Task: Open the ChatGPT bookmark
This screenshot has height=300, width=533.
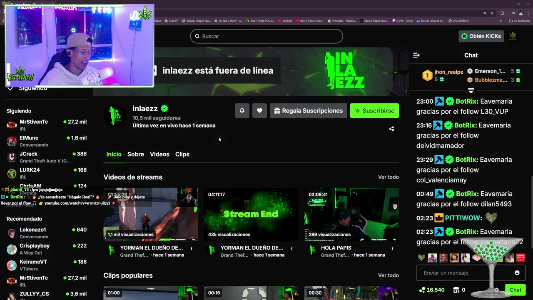Action: pyautogui.click(x=172, y=21)
